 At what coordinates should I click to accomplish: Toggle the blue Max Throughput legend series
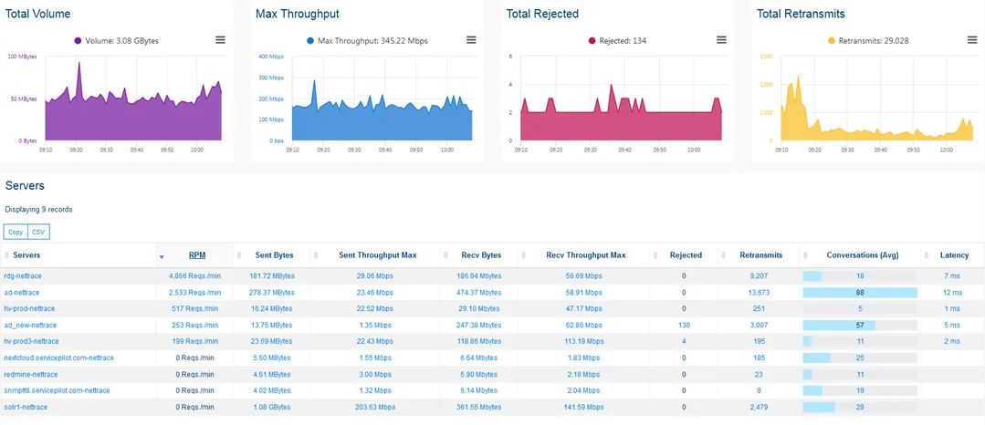pos(367,41)
